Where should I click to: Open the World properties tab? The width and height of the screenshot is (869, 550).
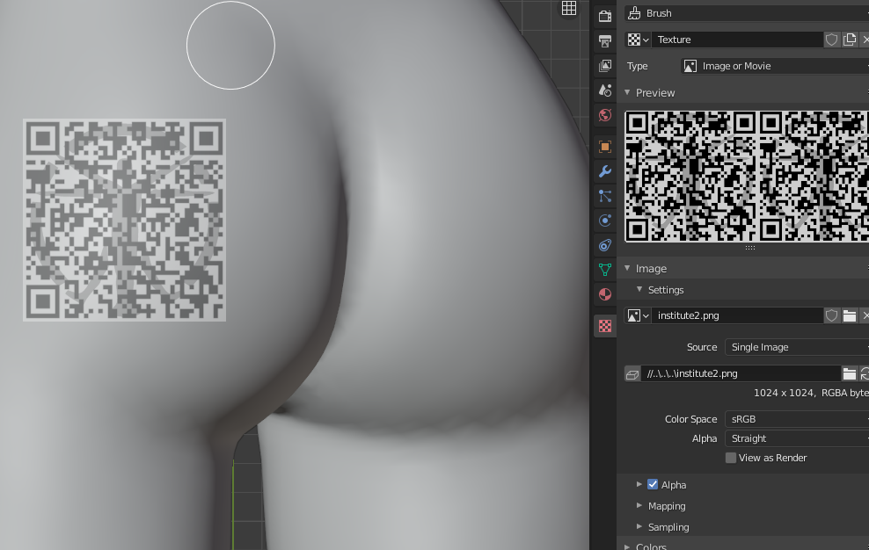pos(604,115)
